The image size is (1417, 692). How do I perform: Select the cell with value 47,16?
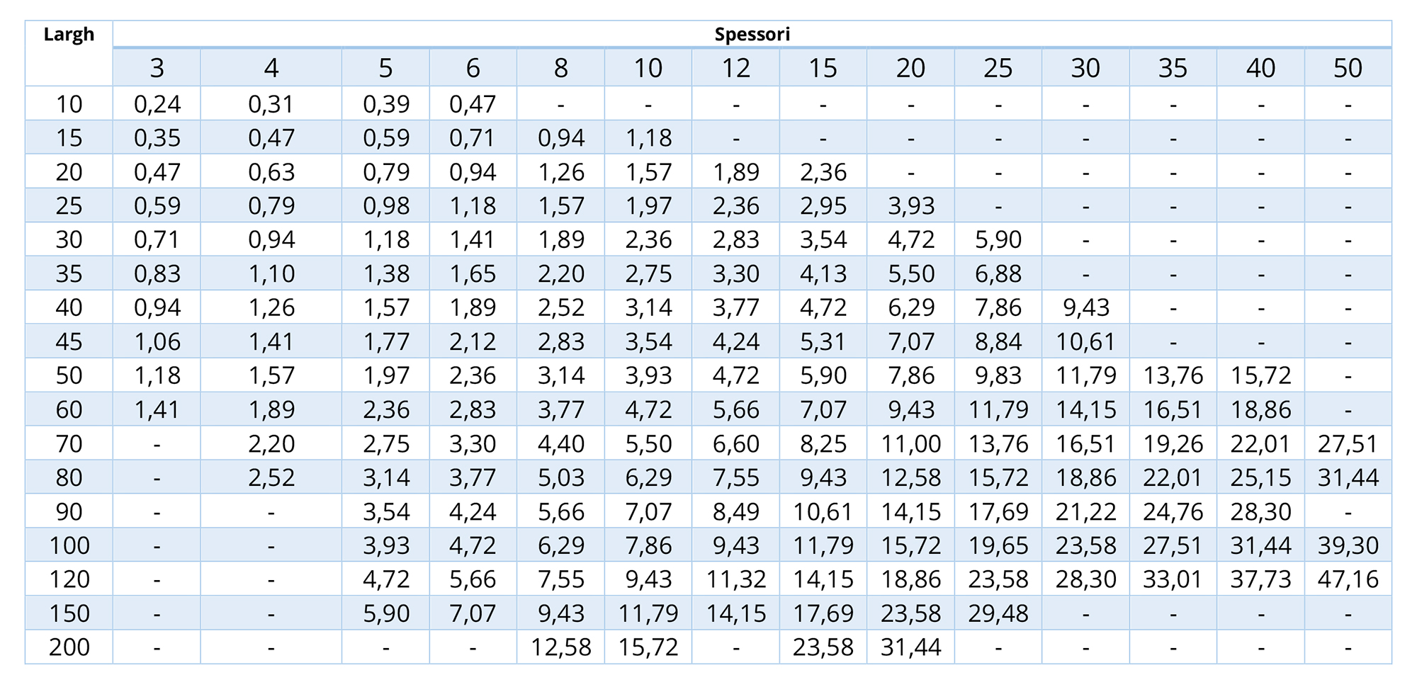1348,579
